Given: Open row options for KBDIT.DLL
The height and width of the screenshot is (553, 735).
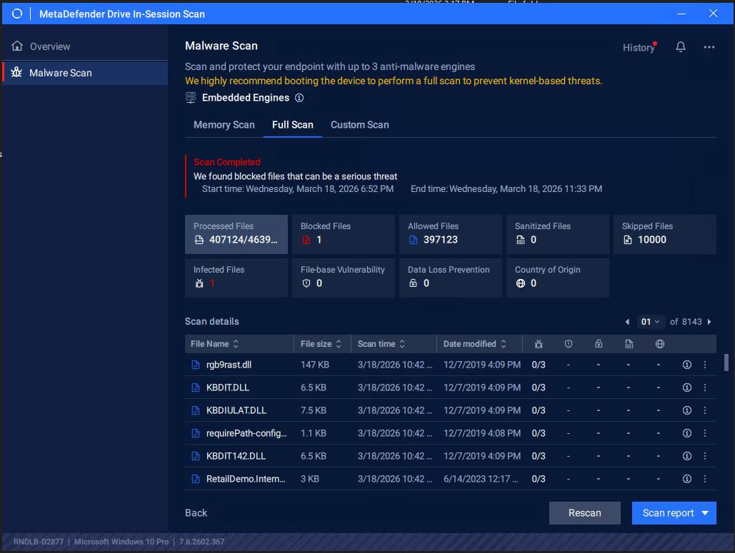Looking at the screenshot, I should point(705,387).
